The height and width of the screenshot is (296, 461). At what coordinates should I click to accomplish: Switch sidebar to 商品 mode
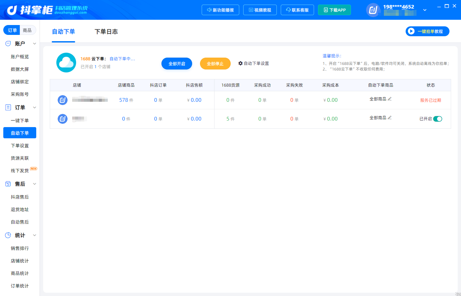click(27, 30)
